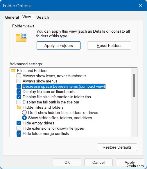Close the Folder Options dialog
The width and height of the screenshot is (147, 169).
(x=141, y=6)
